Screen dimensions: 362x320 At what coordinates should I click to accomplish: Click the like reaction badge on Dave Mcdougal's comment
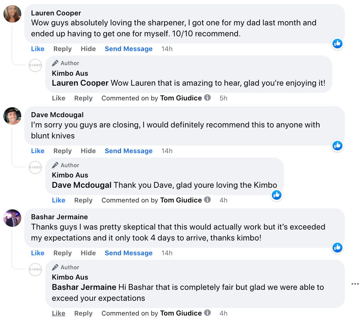(x=337, y=146)
